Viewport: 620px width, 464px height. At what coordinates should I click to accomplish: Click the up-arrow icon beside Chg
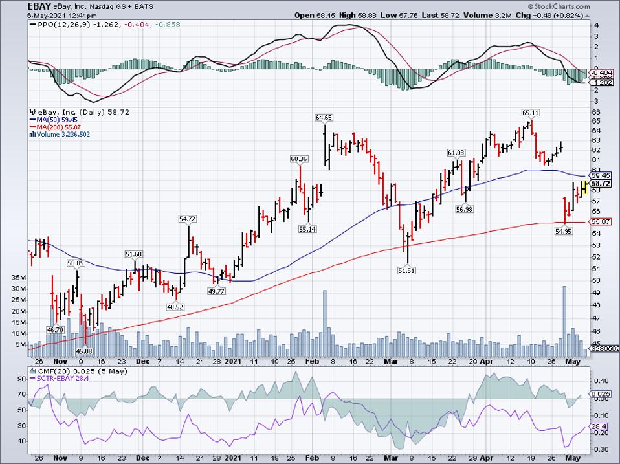[x=587, y=16]
